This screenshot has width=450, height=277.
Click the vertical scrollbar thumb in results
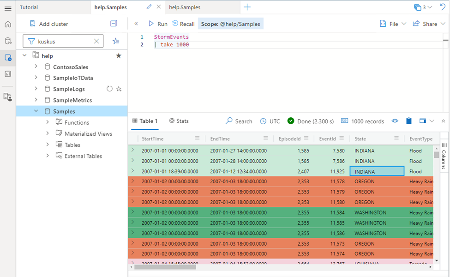coord(437,155)
